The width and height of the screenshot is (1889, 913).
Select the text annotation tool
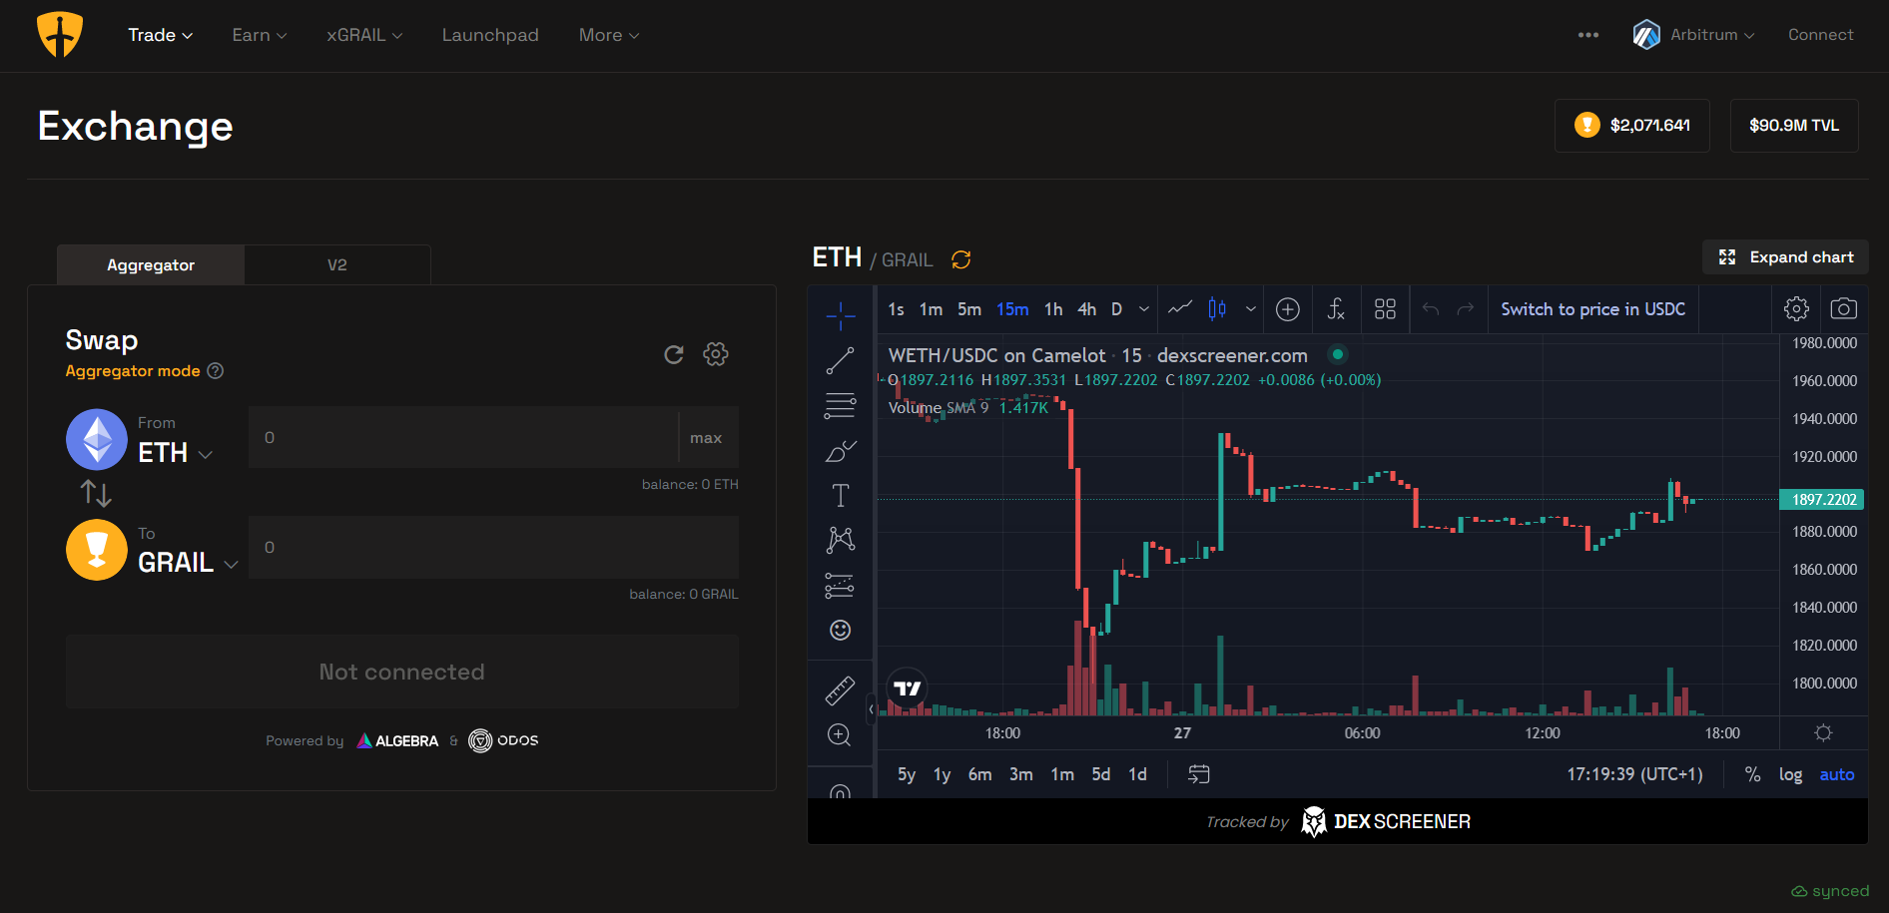[x=841, y=495]
